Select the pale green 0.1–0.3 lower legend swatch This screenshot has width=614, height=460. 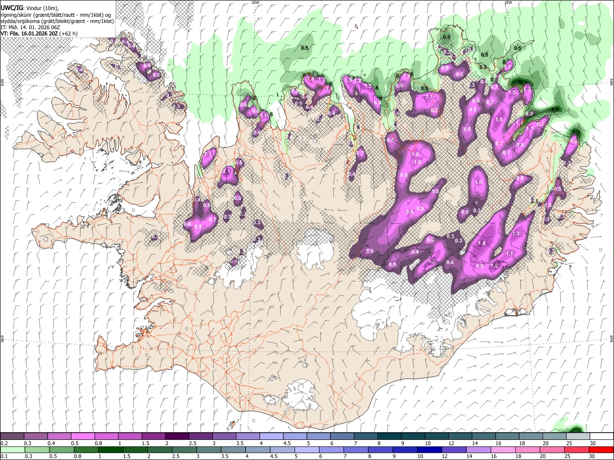(x=12, y=449)
